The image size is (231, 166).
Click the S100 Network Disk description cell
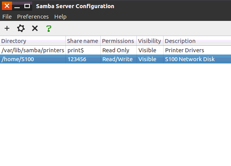click(197, 59)
